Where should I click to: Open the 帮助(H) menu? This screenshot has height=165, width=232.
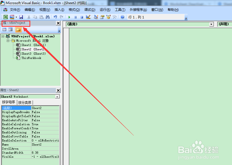tap(173, 10)
